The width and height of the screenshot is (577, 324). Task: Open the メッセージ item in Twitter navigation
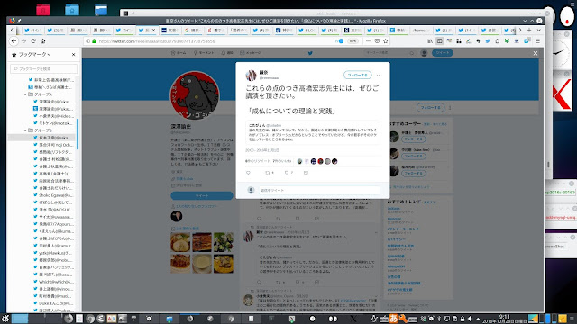tap(251, 53)
